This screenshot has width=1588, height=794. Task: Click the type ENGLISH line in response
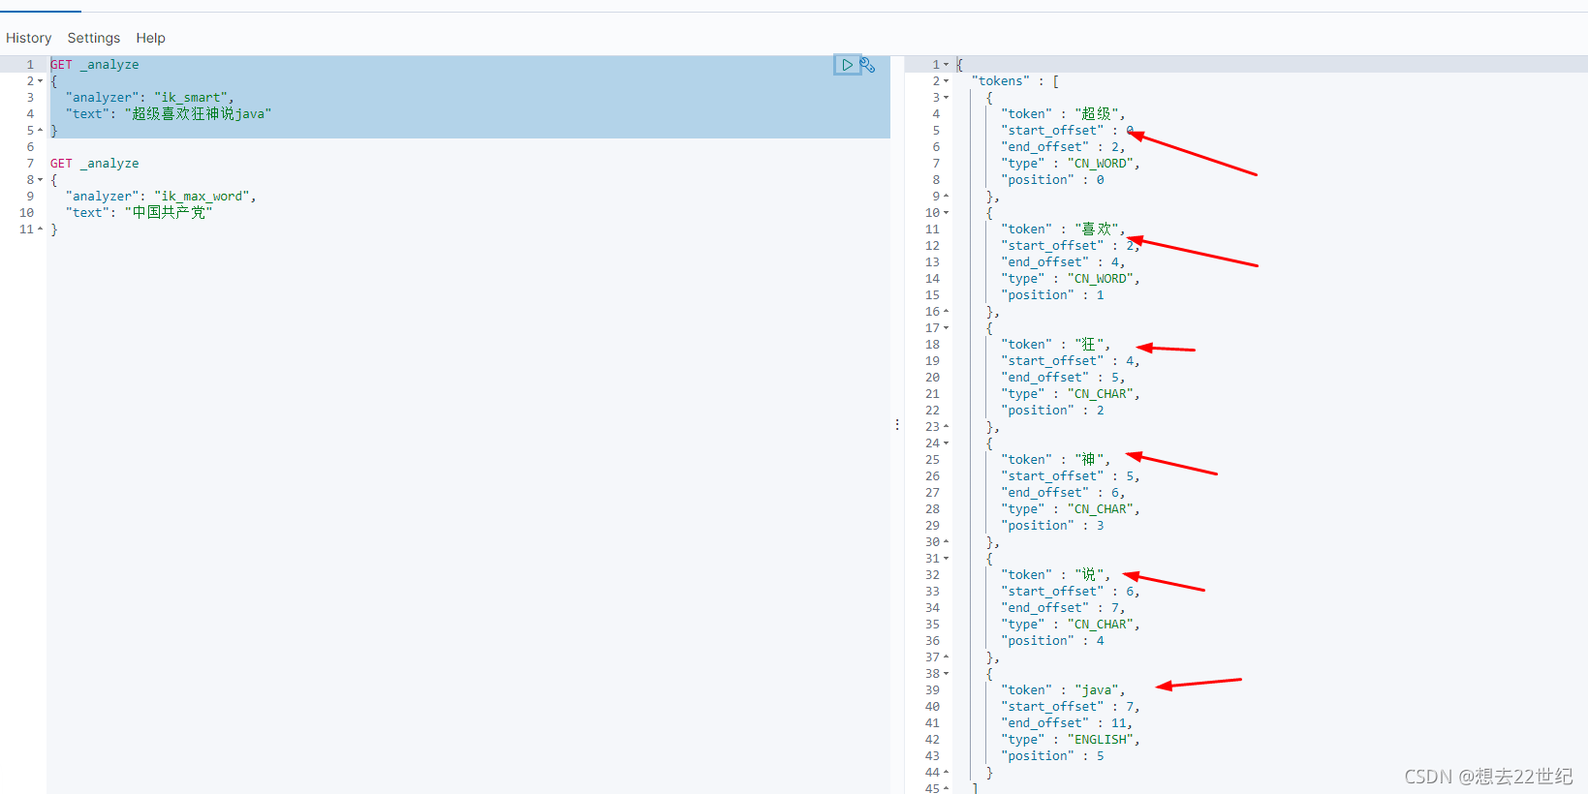tap(1071, 740)
